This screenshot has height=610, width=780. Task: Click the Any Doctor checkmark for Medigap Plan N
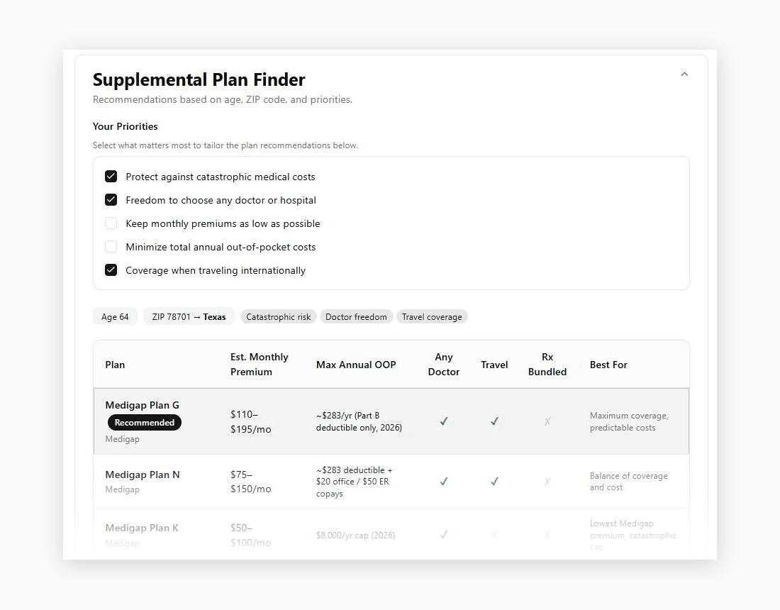pyautogui.click(x=443, y=481)
